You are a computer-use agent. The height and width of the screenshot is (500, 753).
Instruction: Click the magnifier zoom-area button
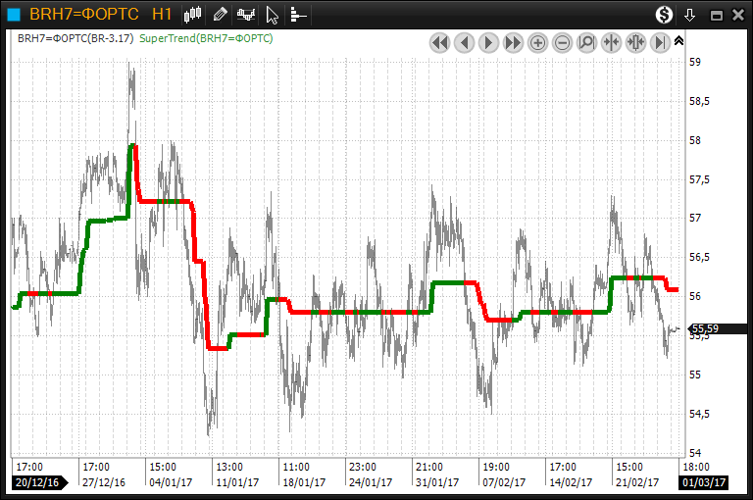click(x=586, y=42)
